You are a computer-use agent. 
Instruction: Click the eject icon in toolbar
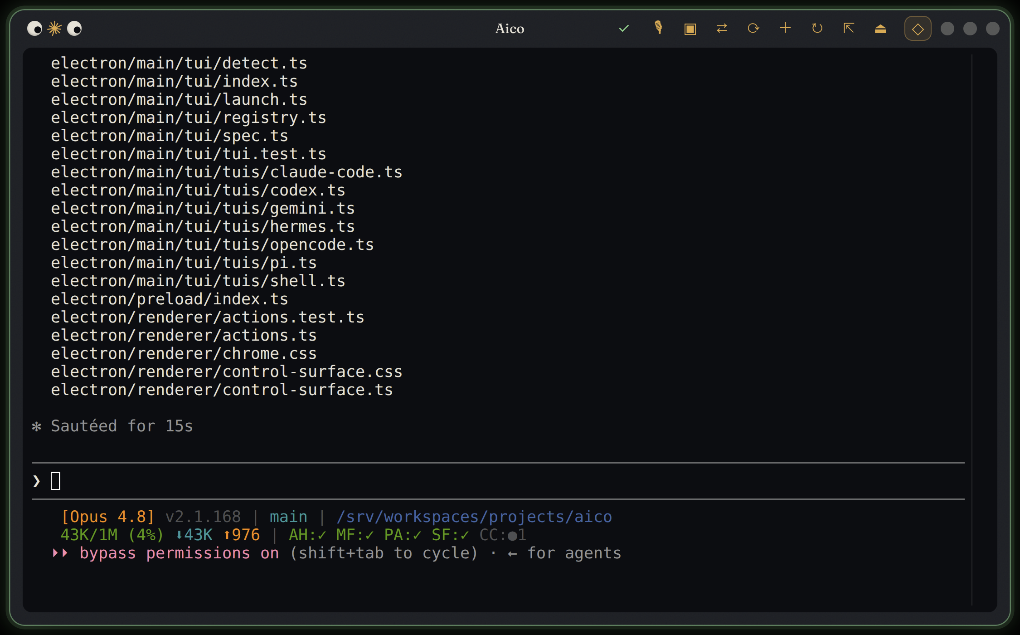(880, 29)
